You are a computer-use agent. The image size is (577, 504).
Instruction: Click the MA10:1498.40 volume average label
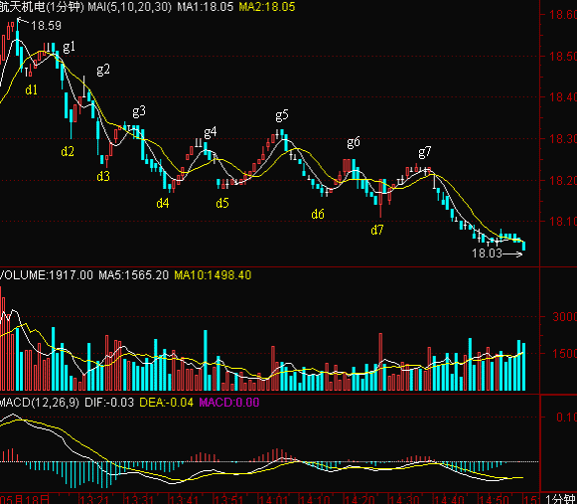[213, 275]
